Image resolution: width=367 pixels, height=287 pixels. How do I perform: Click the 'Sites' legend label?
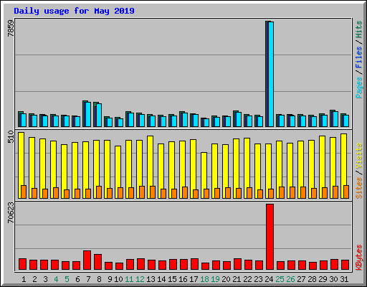click(359, 188)
